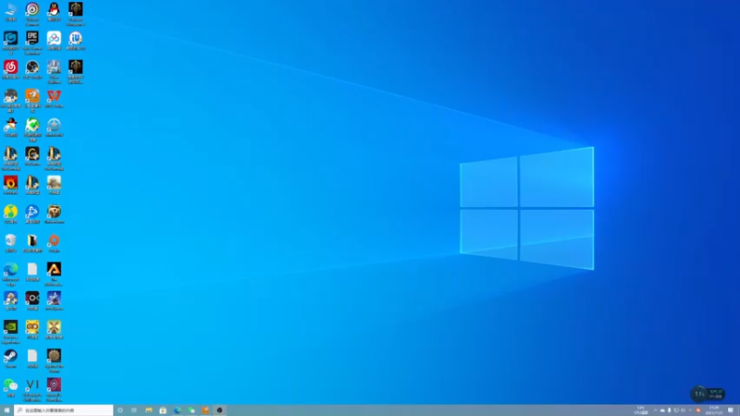Open the NVIDIA GeForce Experience shortcut

(x=10, y=332)
